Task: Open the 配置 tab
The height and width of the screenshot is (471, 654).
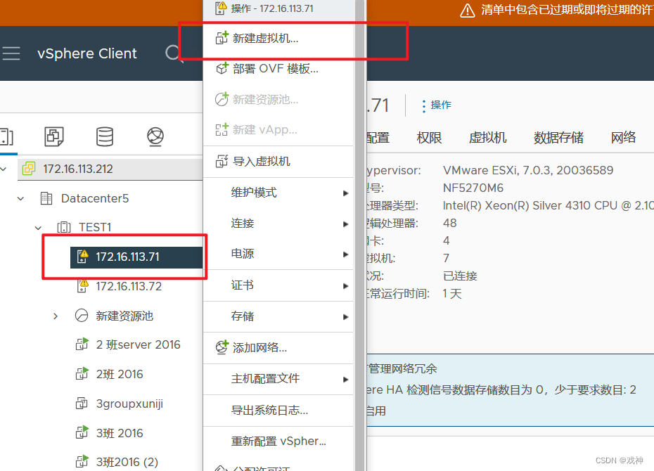Action: (x=378, y=138)
